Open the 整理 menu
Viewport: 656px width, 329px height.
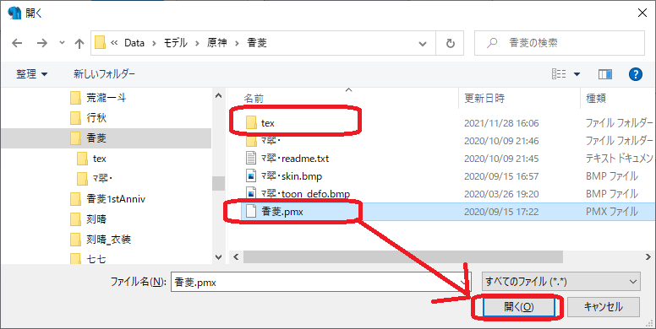32,74
